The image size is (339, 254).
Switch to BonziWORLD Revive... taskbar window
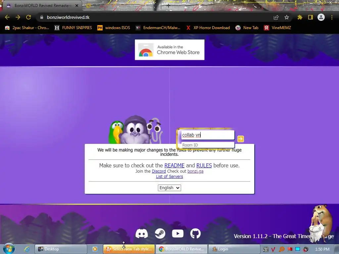(182, 249)
